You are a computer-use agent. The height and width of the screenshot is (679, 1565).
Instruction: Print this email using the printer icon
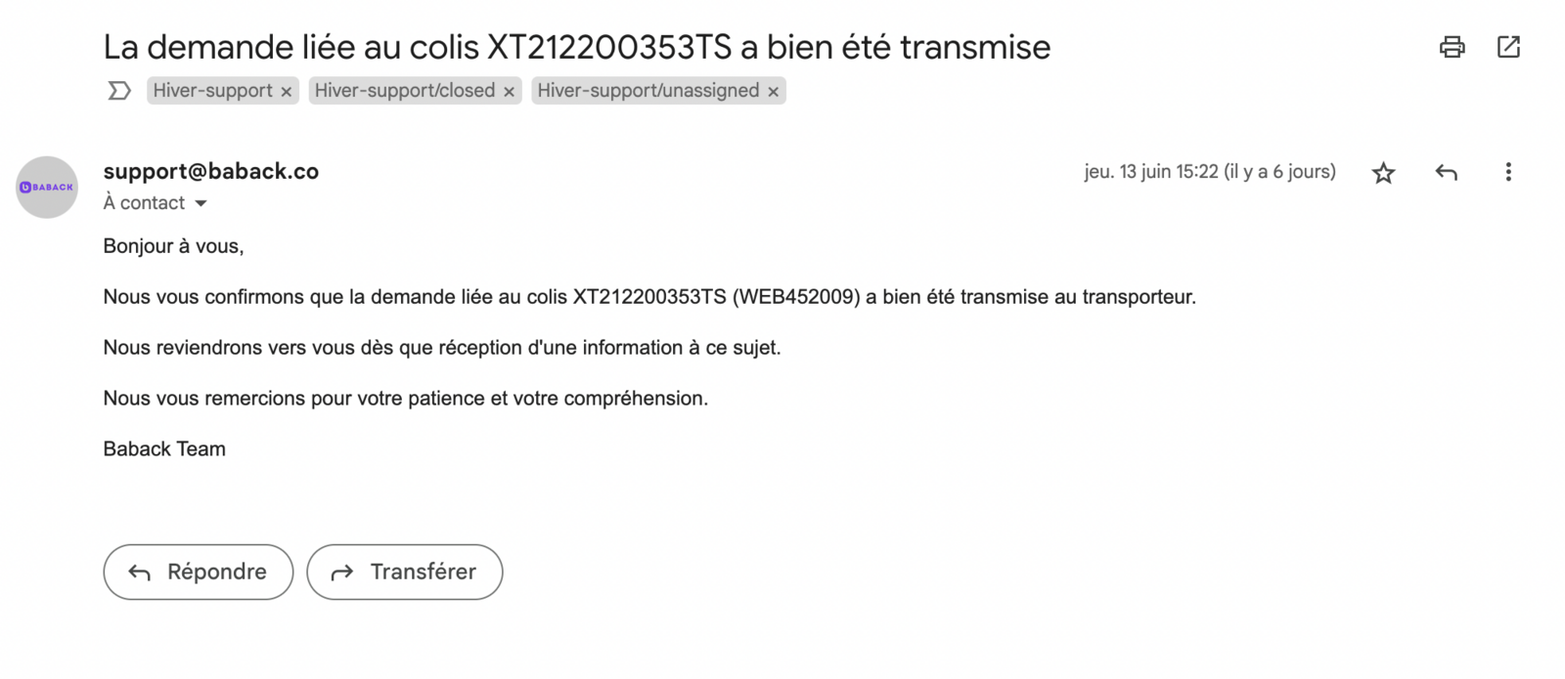point(1452,47)
